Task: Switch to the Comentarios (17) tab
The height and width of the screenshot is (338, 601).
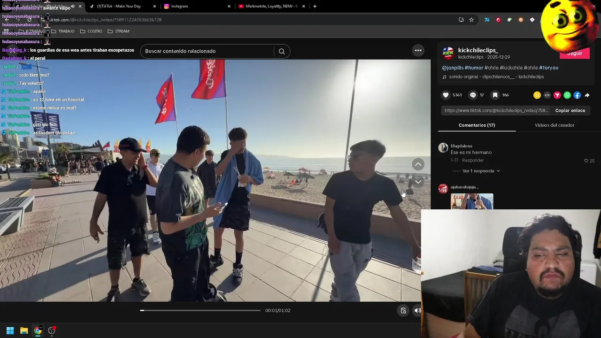Action: click(477, 125)
